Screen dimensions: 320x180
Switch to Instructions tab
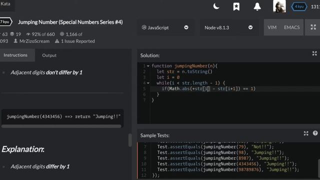pos(16,55)
